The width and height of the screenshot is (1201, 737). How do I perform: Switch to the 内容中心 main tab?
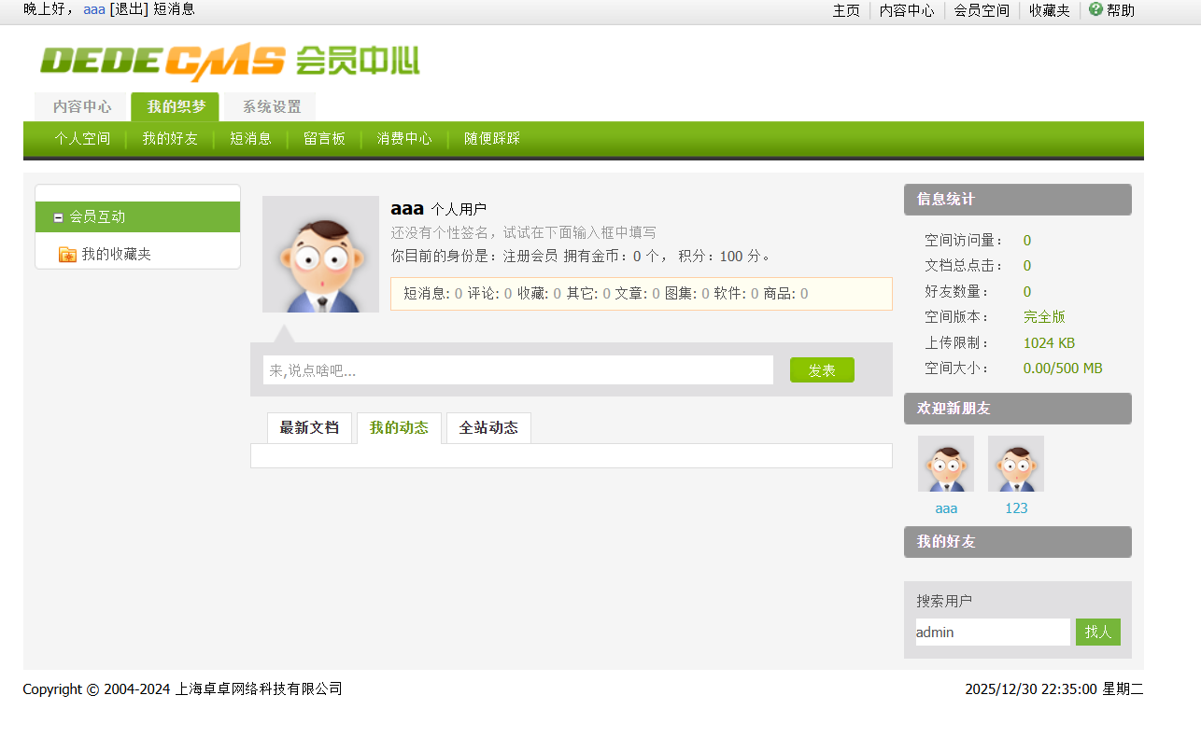(x=81, y=107)
